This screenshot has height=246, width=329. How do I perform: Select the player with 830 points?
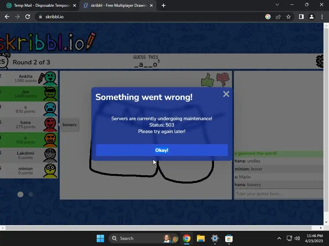point(29,109)
